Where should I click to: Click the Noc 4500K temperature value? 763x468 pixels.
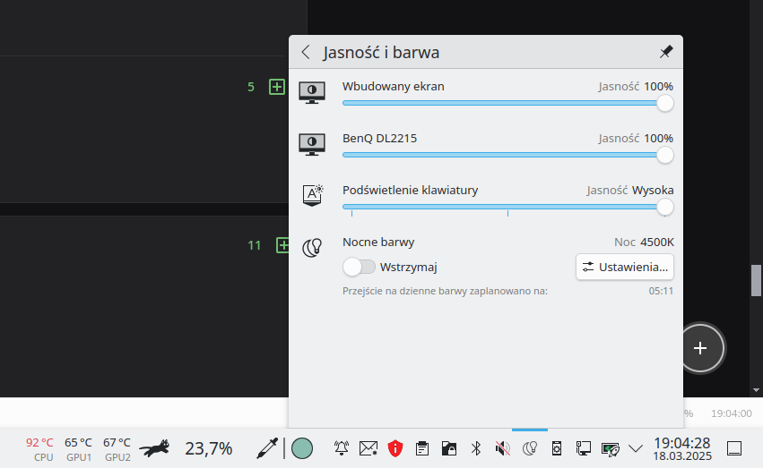644,243
